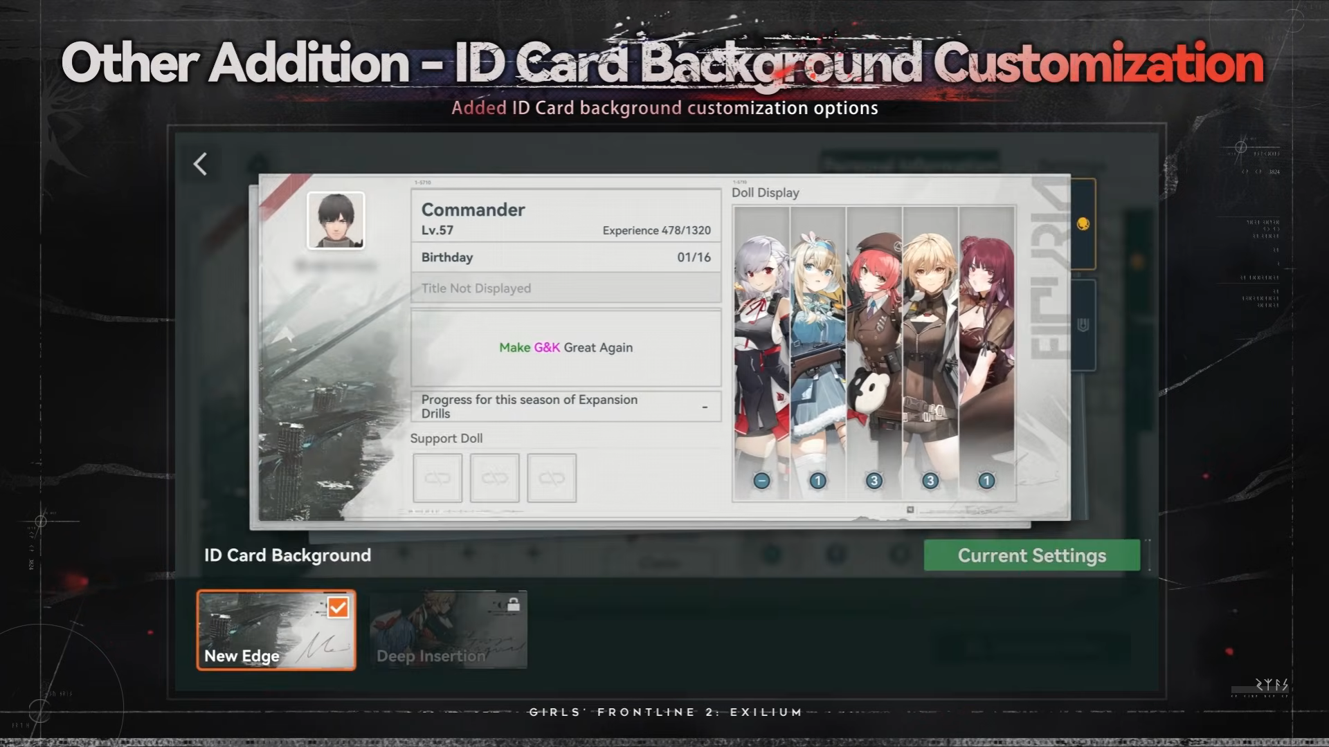Open the third empty Support Doll slot
Image resolution: width=1329 pixels, height=747 pixels.
click(552, 478)
